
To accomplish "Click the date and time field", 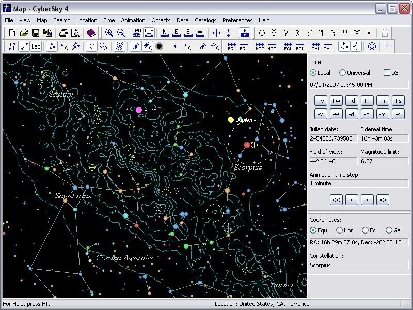I will tap(359, 85).
